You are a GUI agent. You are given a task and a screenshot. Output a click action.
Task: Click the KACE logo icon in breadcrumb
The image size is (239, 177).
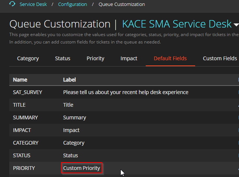coord(12,4)
